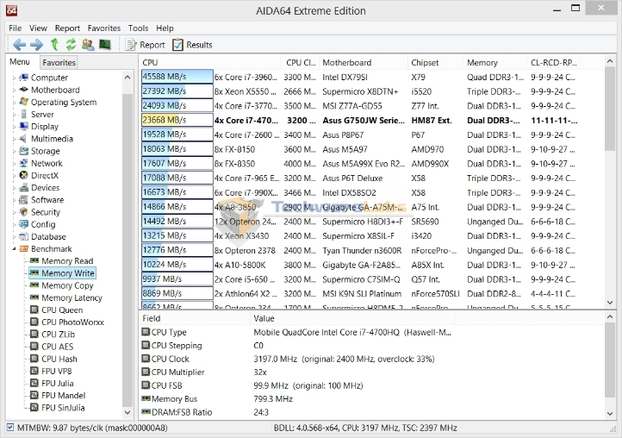Select the Display tree icon
This screenshot has height=438, width=622.
click(24, 126)
